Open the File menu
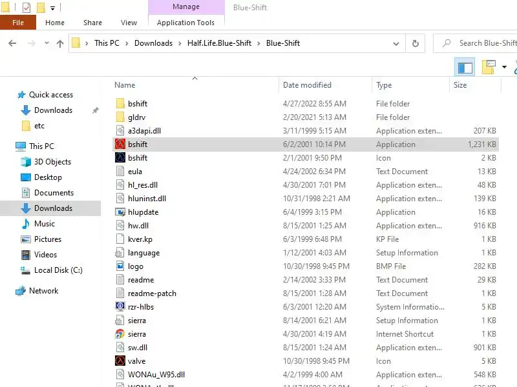The width and height of the screenshot is (517, 387). [18, 23]
